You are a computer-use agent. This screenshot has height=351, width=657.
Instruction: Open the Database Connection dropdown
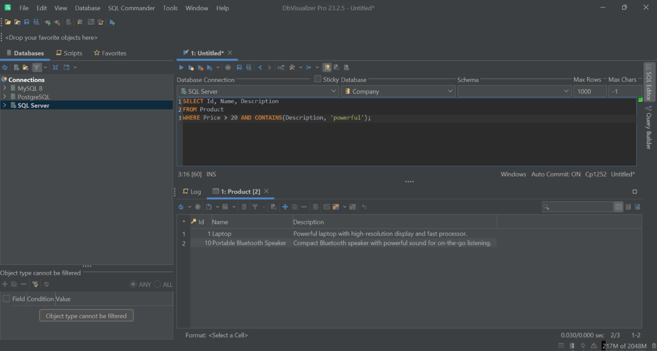(335, 91)
